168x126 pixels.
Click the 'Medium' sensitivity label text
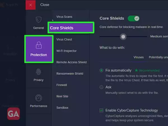tap(159, 36)
